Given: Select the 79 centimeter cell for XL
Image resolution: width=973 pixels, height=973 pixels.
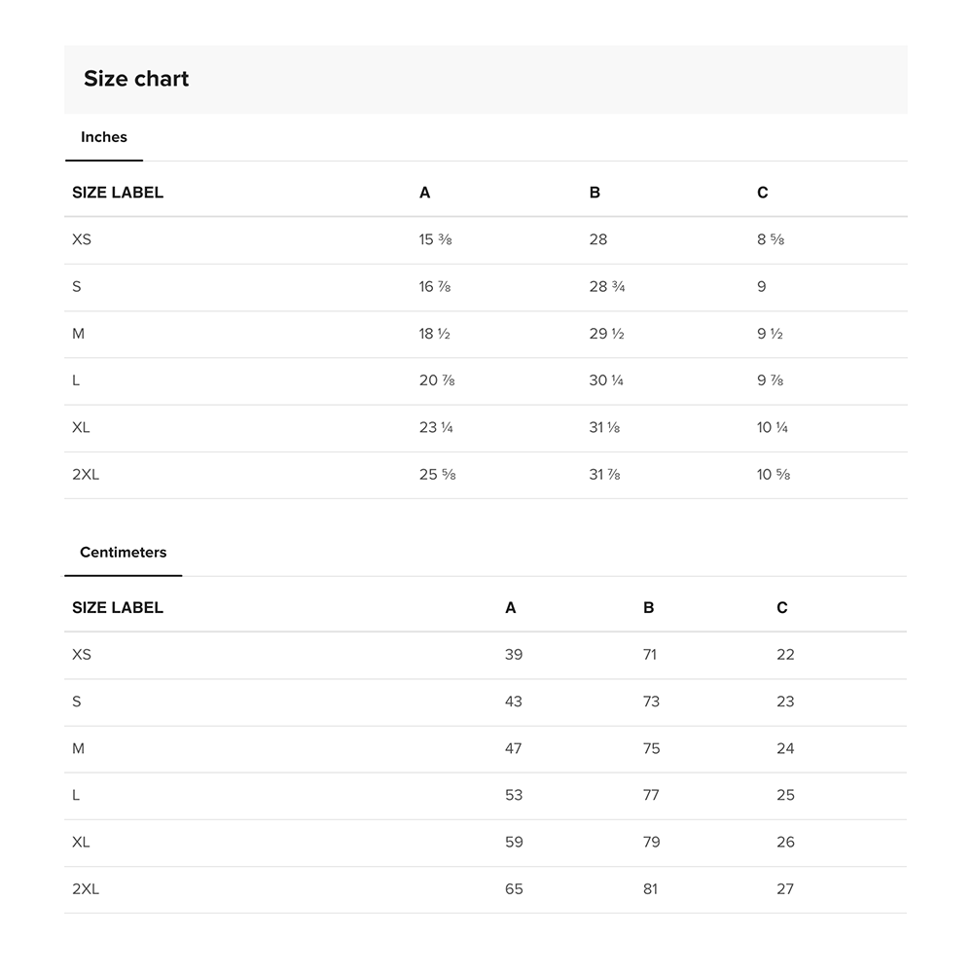Looking at the screenshot, I should pos(651,843).
